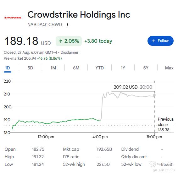Screen dimensions: 178x174
Task: Select the 1Y time range tab
Action: coord(123,68)
